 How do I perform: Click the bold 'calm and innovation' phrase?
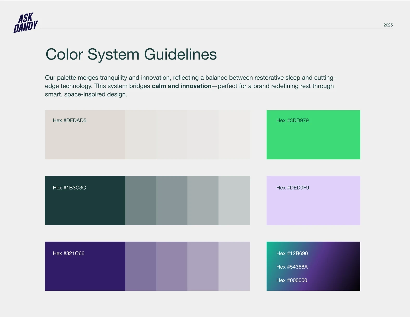[182, 86]
